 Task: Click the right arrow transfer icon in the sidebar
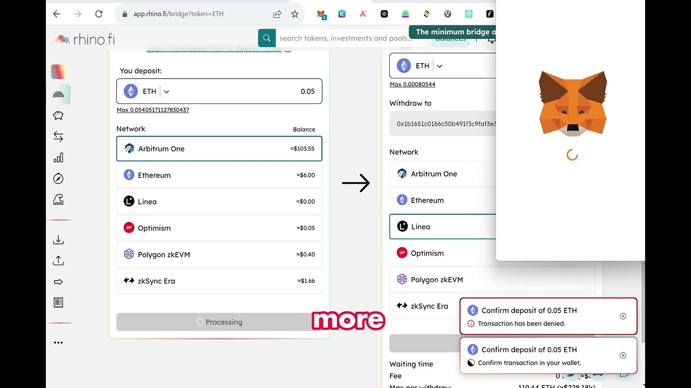(58, 282)
